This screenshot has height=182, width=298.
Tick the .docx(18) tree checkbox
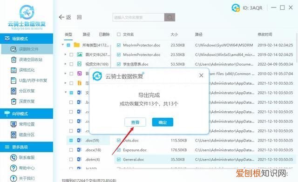point(71,150)
